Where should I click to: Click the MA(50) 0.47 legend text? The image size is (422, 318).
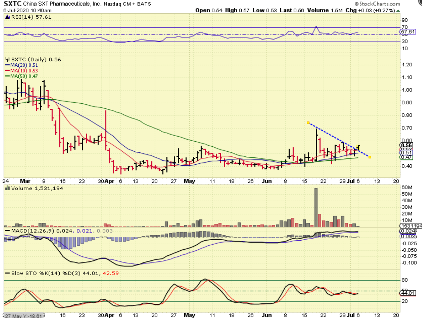pyautogui.click(x=24, y=76)
